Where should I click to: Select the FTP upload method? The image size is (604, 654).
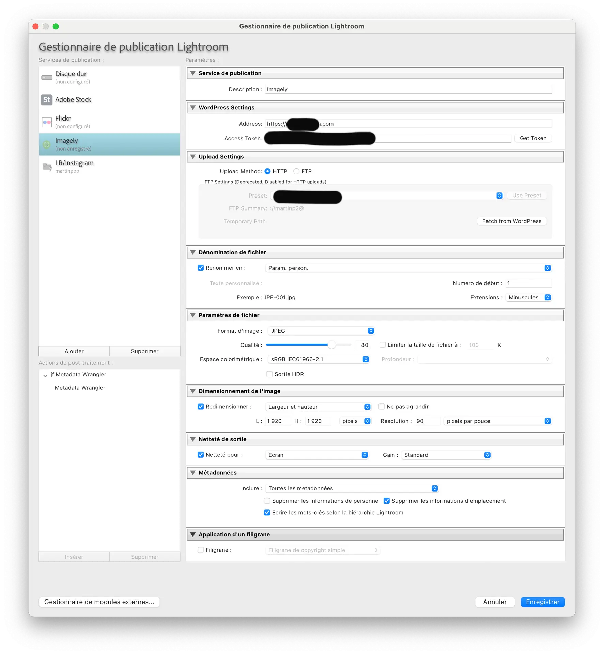[x=296, y=171]
